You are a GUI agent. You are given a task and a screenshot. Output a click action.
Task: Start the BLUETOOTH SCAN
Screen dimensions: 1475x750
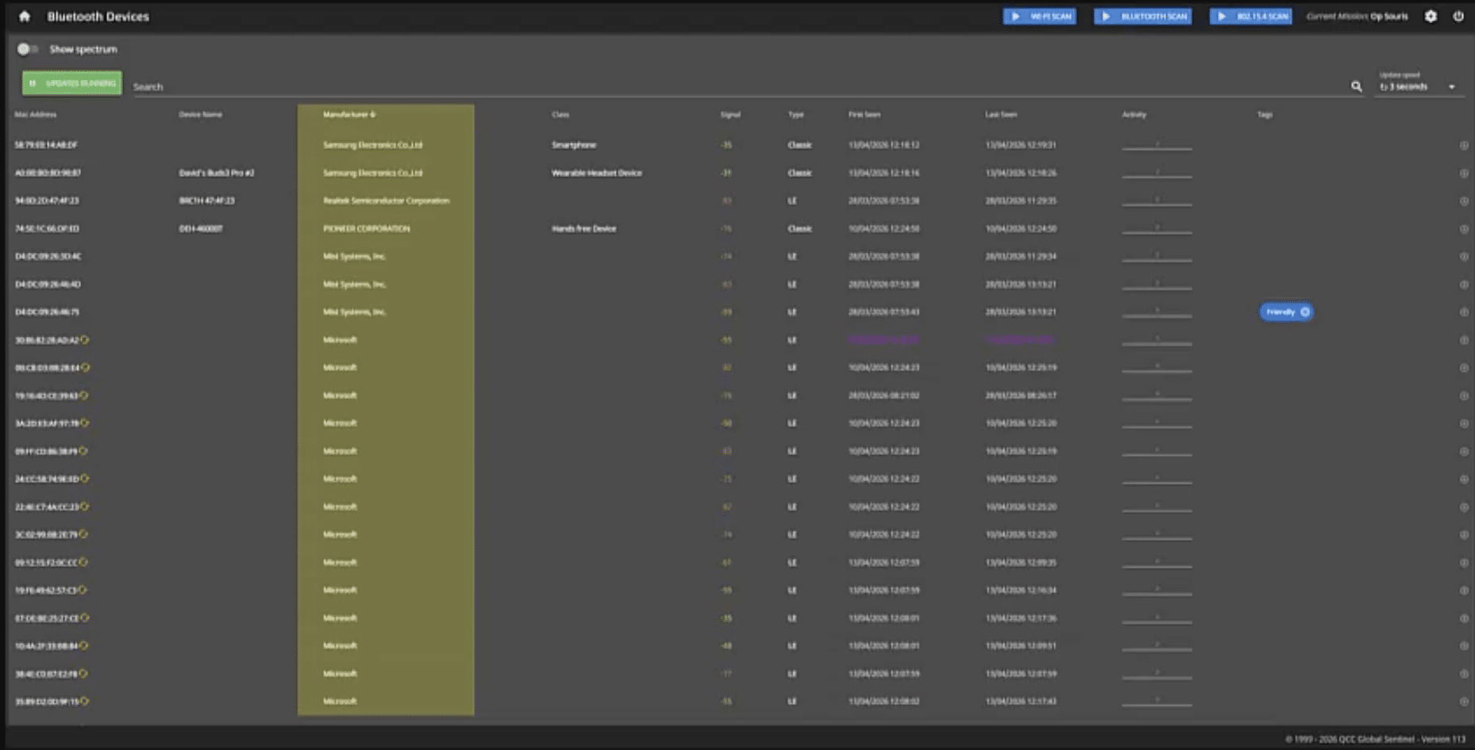pyautogui.click(x=1142, y=17)
